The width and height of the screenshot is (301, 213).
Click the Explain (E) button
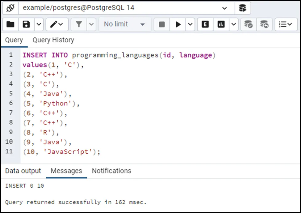[205, 24]
